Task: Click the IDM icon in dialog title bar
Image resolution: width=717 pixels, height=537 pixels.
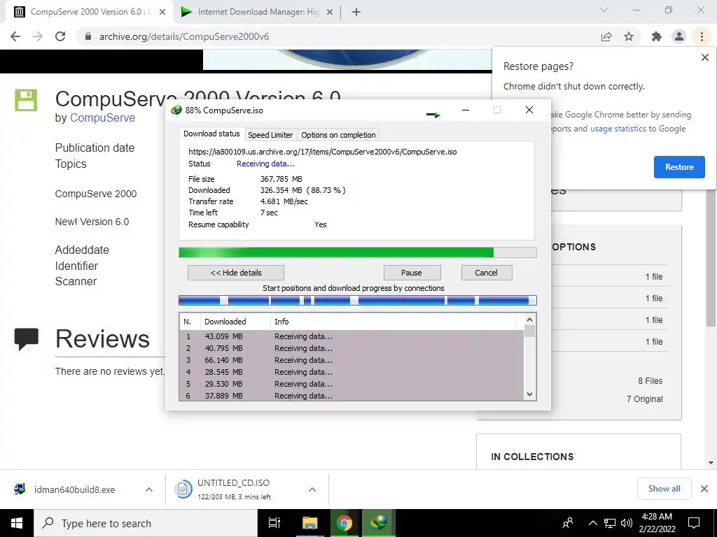Action: click(x=176, y=110)
